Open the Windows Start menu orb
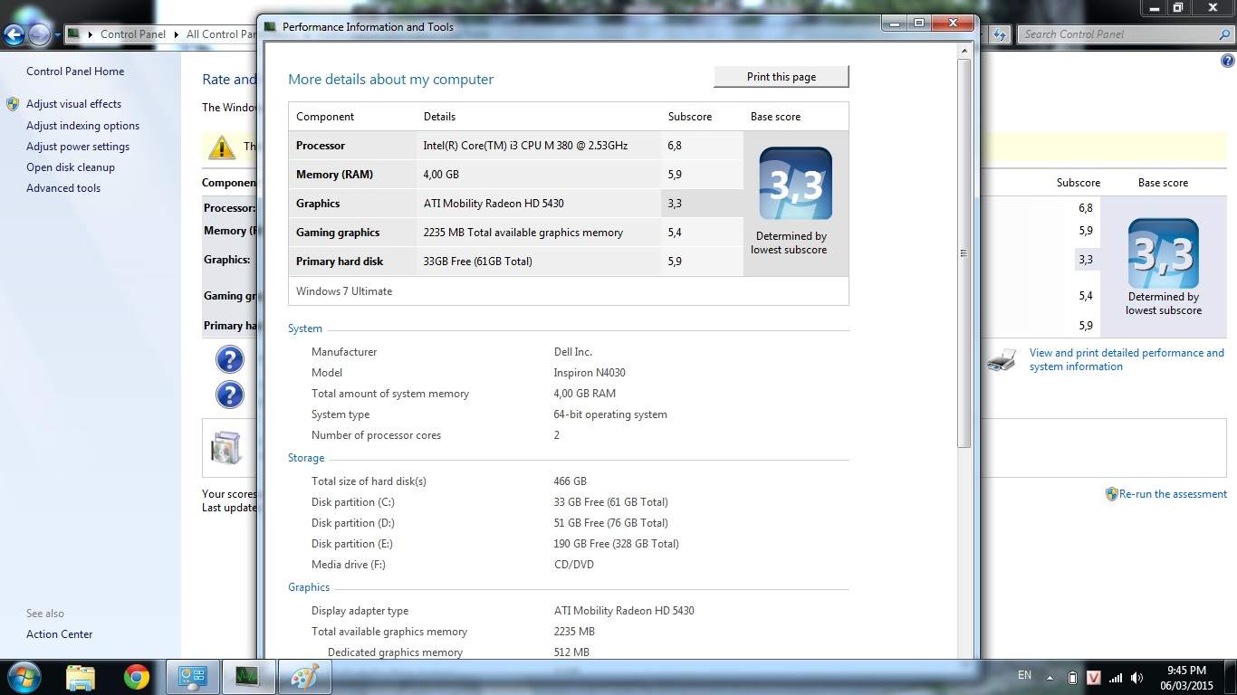 23,677
